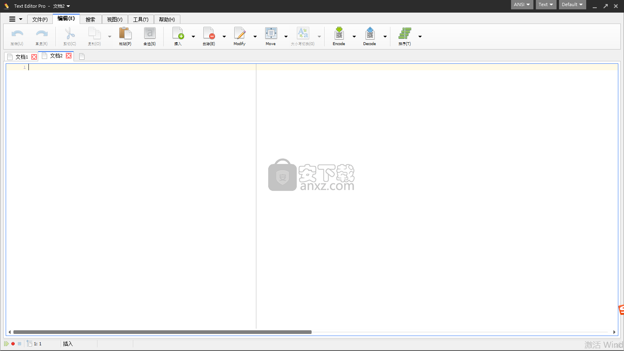The width and height of the screenshot is (624, 351).
Task: Open the 文档2 title bar dropdown
Action: pos(62,6)
